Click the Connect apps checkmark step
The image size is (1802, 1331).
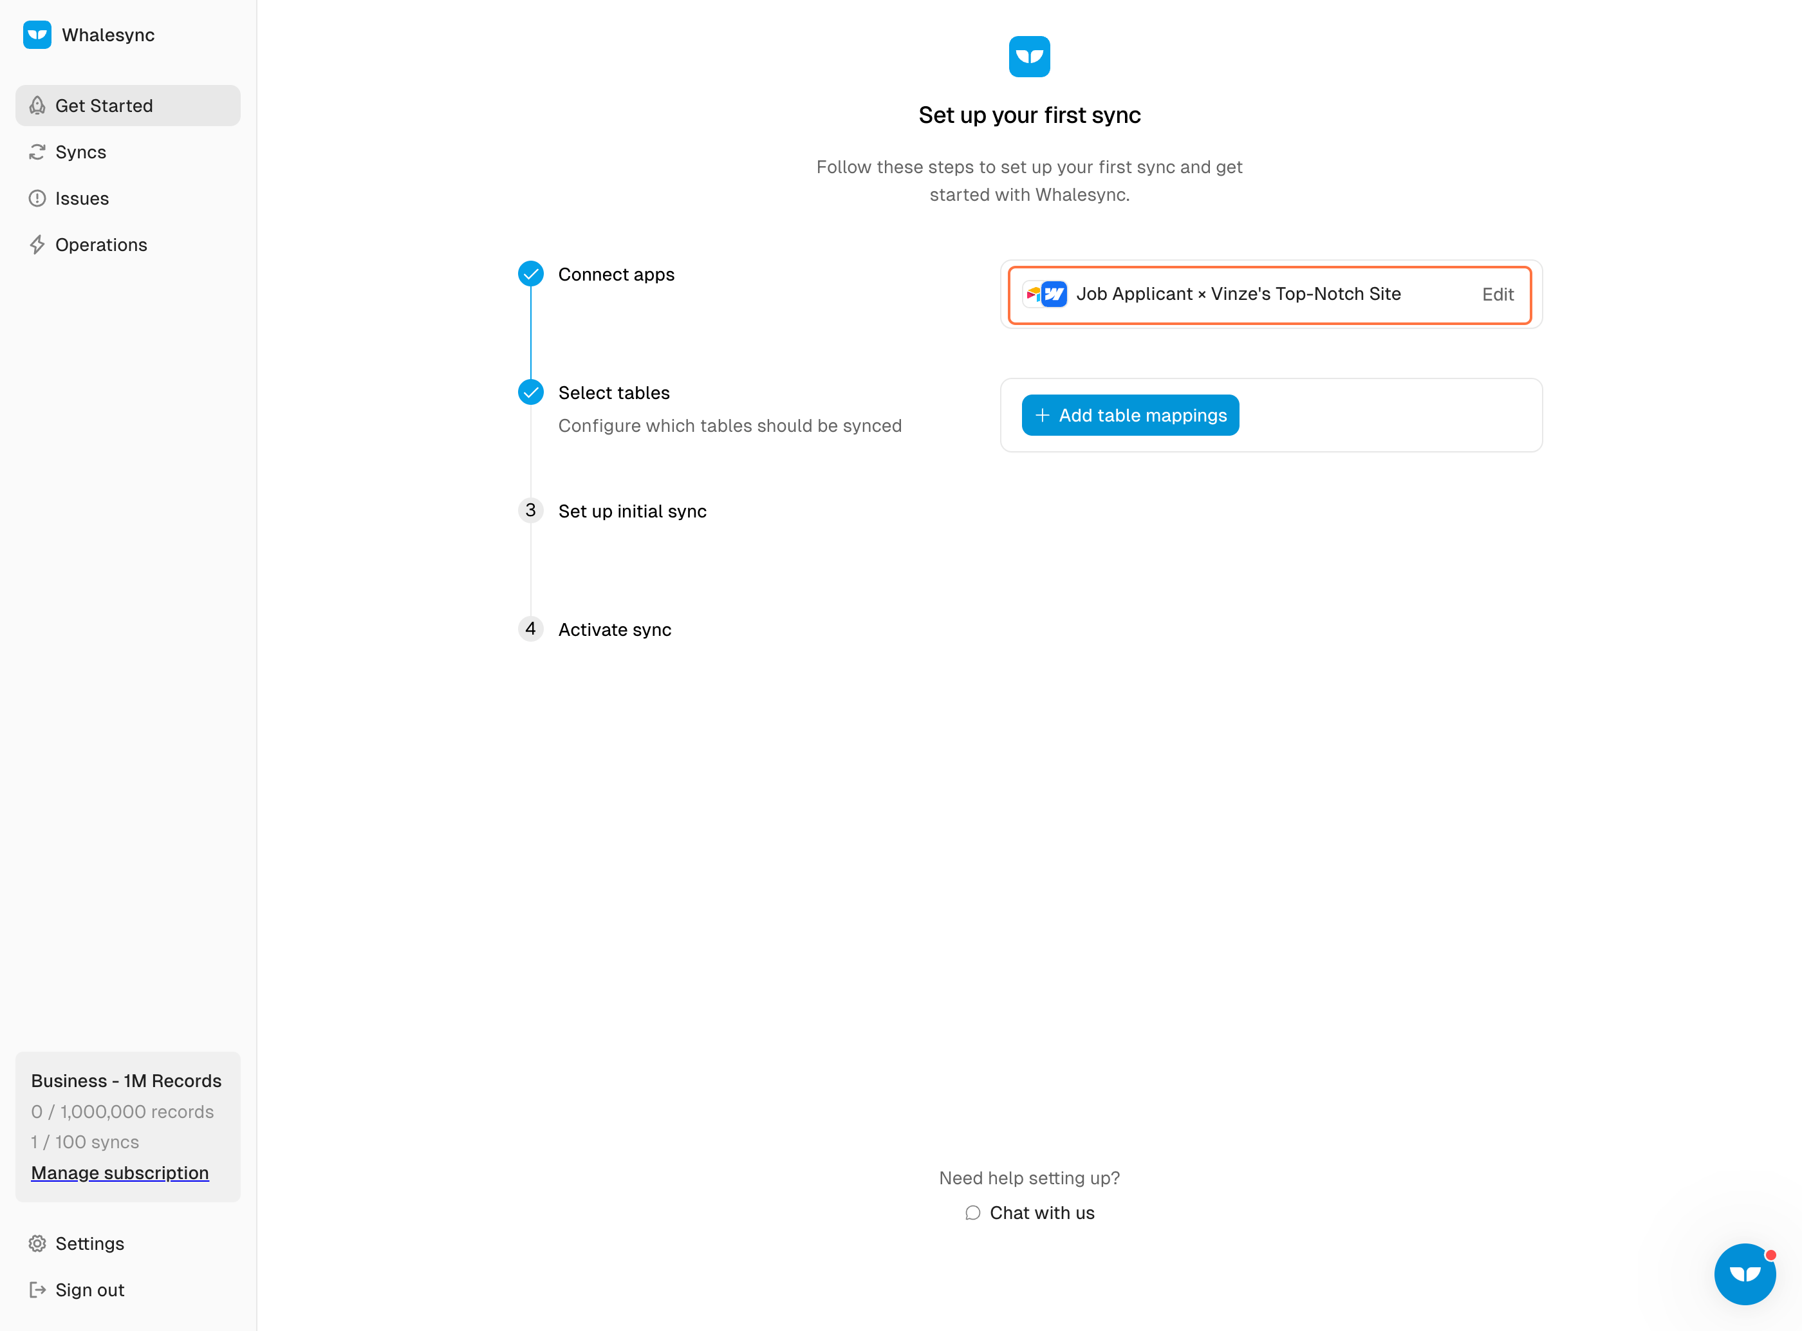(530, 274)
